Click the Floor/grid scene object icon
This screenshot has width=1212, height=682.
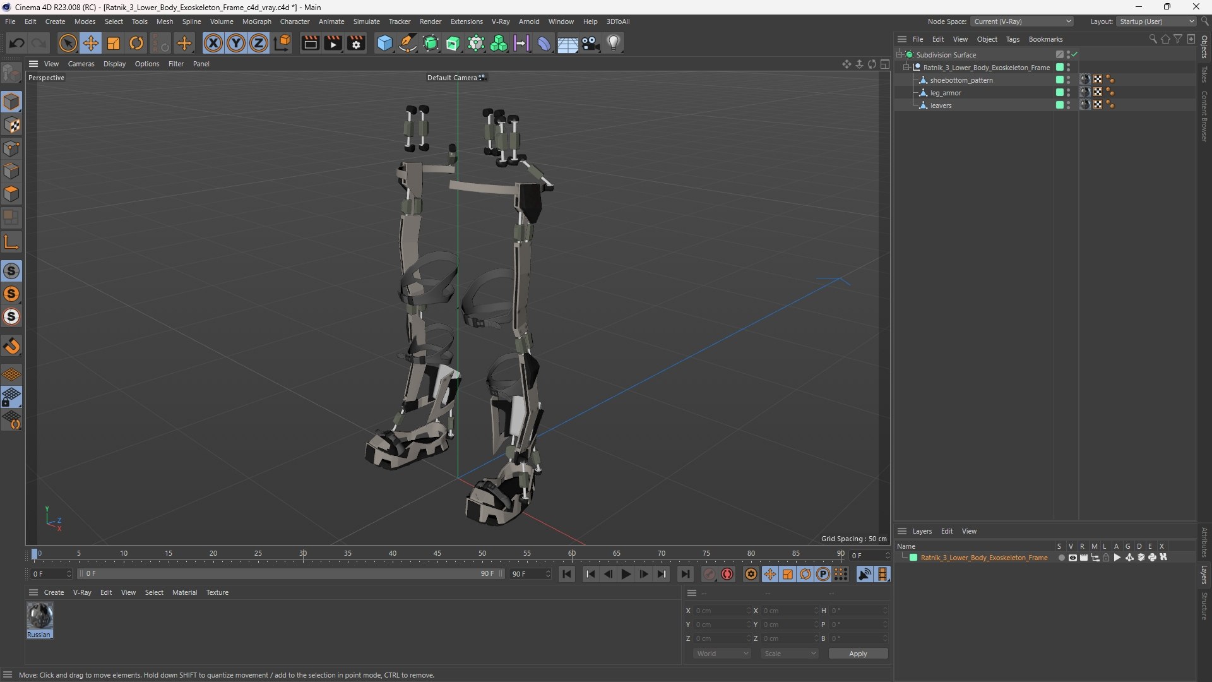coord(567,43)
